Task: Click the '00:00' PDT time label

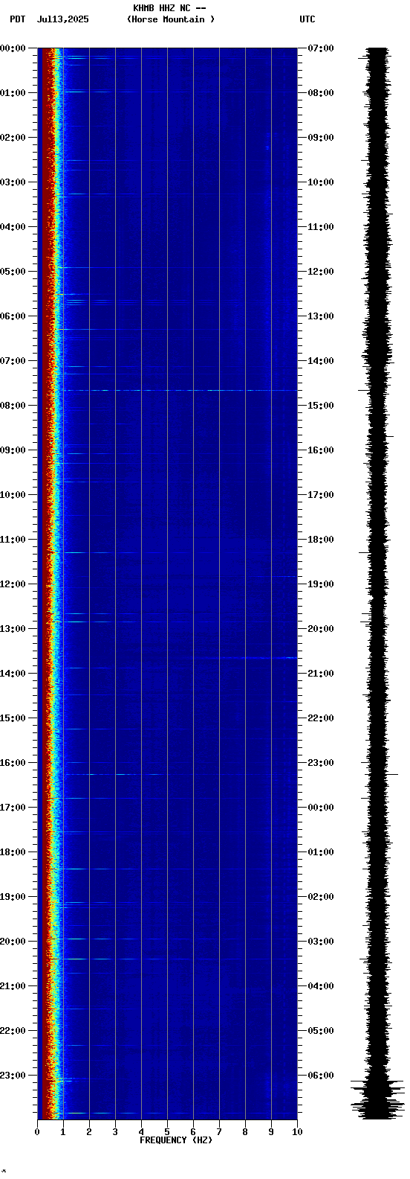Action: pyautogui.click(x=13, y=48)
